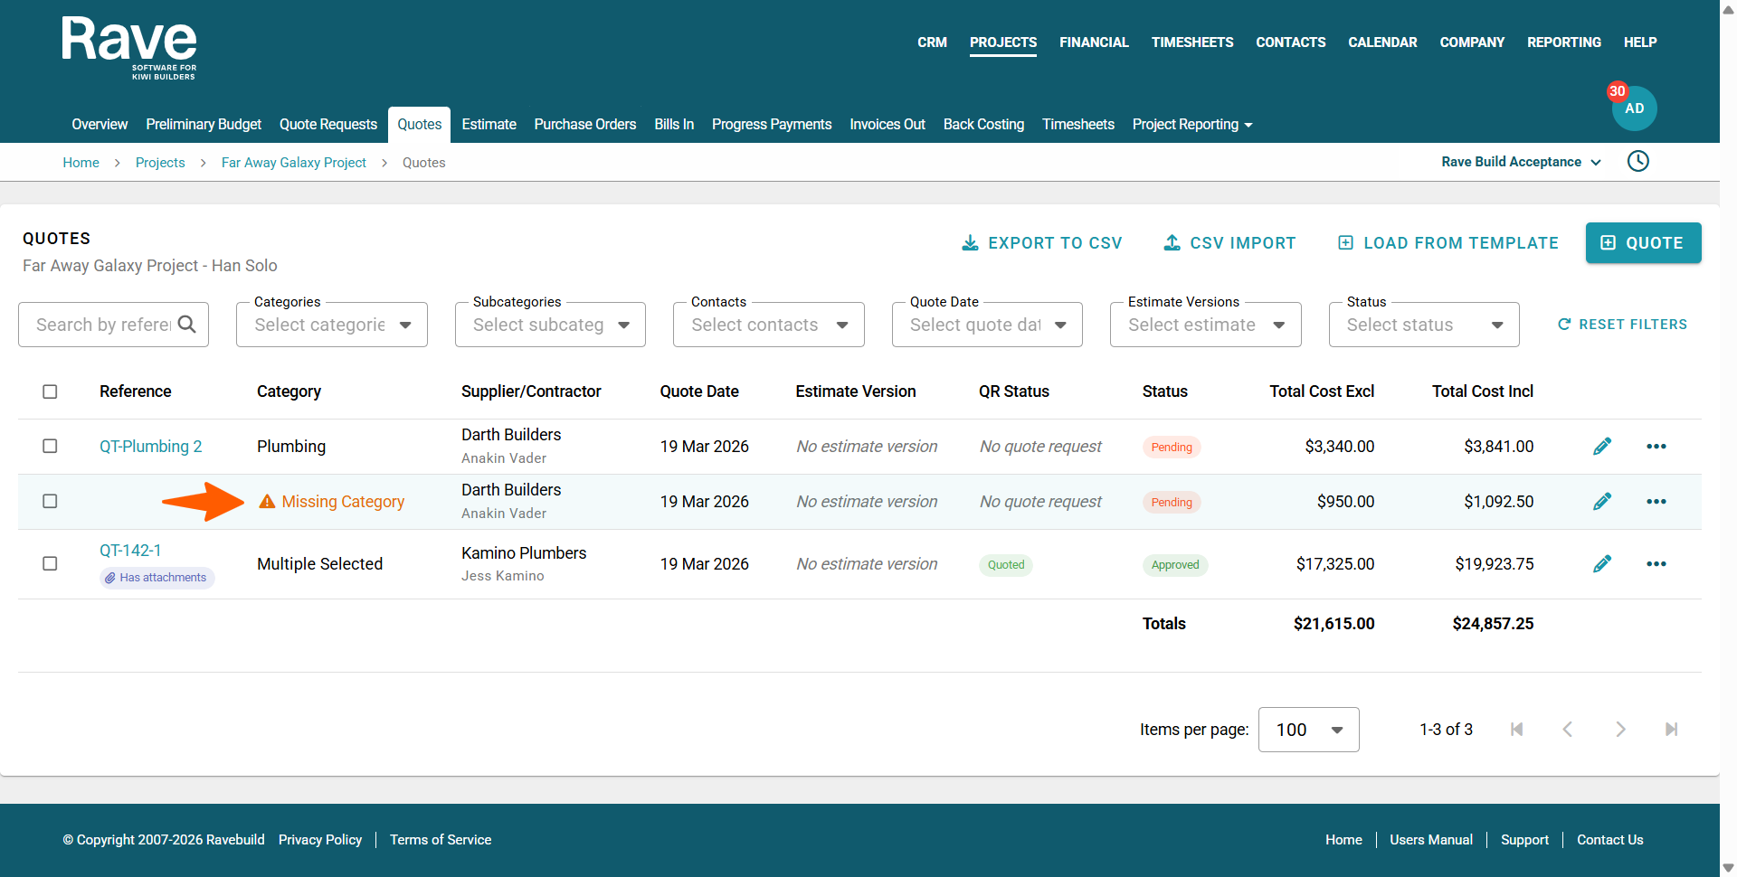1737x877 pixels.
Task: Switch to the Purchase Orders tab
Action: point(584,125)
